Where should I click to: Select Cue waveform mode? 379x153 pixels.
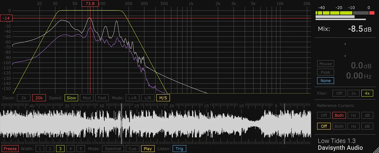(x=132, y=149)
